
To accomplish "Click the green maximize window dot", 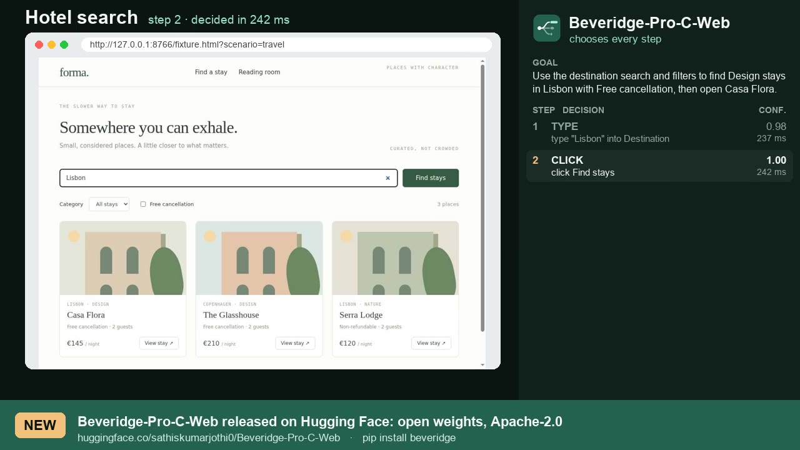I will [x=64, y=45].
